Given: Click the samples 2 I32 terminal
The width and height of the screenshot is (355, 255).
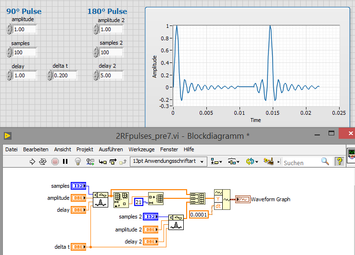Looking at the screenshot, I should click(x=151, y=217).
